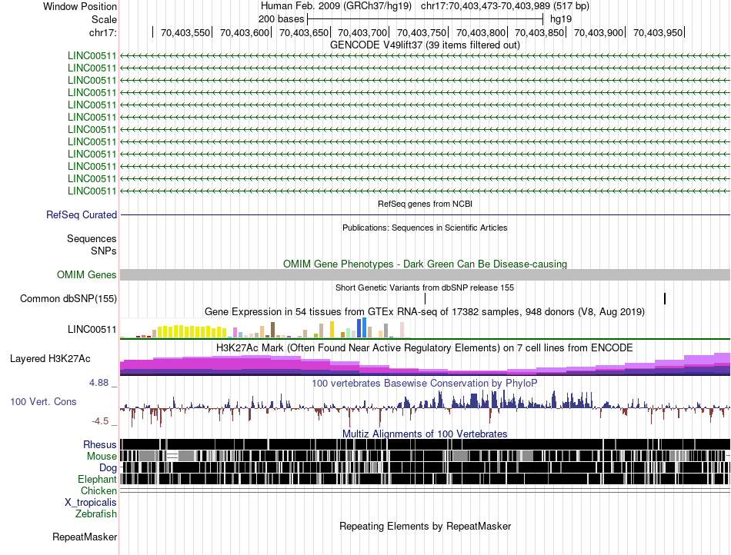Viewport: 731px width, 555px height.
Task: Click the rightmost dbSNP variant marker
Action: [x=665, y=298]
